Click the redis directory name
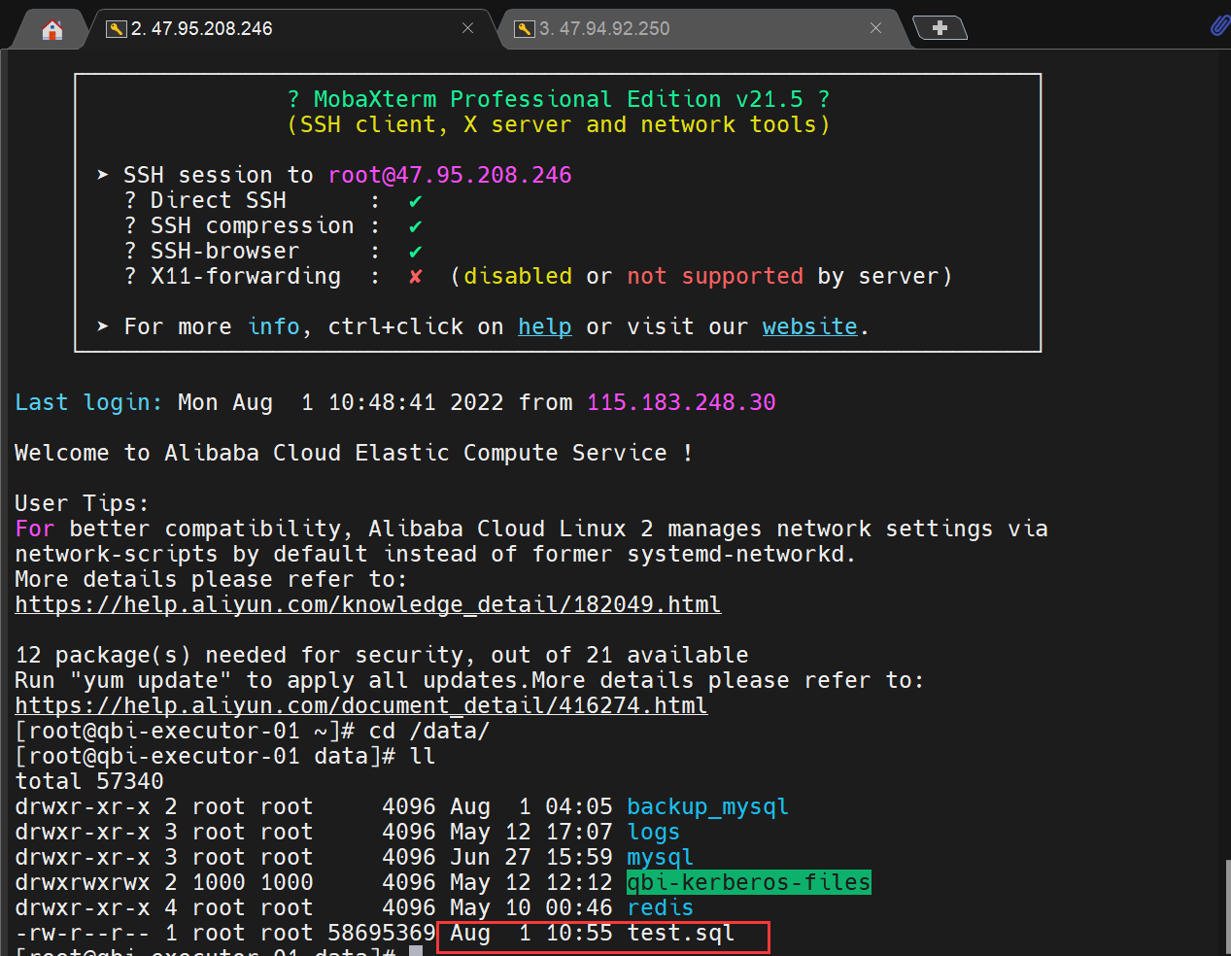 tap(660, 907)
